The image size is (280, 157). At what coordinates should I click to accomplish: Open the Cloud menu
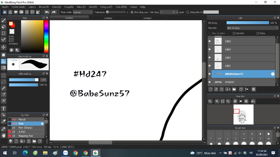[133, 7]
